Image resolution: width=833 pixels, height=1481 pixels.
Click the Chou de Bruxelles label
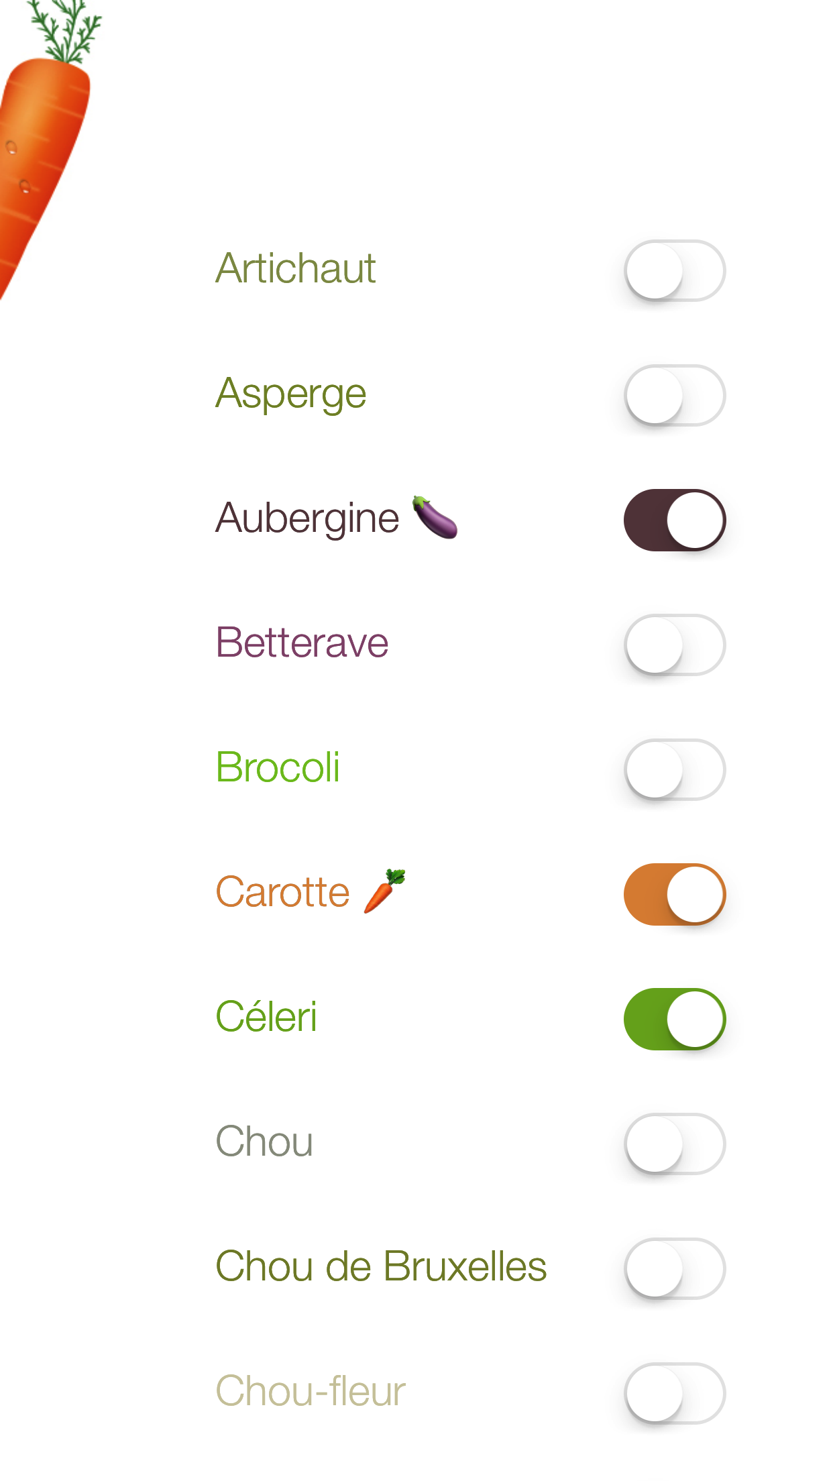(x=381, y=1266)
